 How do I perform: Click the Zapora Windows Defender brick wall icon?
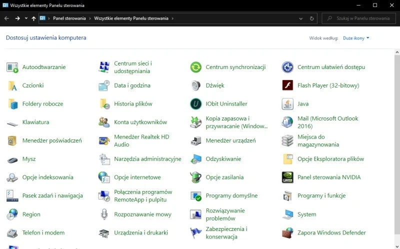pyautogui.click(x=287, y=233)
